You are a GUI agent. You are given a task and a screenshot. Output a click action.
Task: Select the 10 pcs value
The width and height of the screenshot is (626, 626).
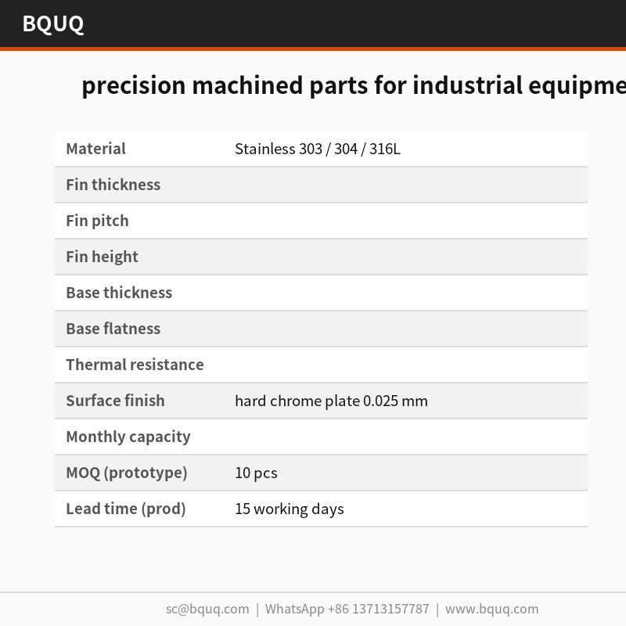256,473
